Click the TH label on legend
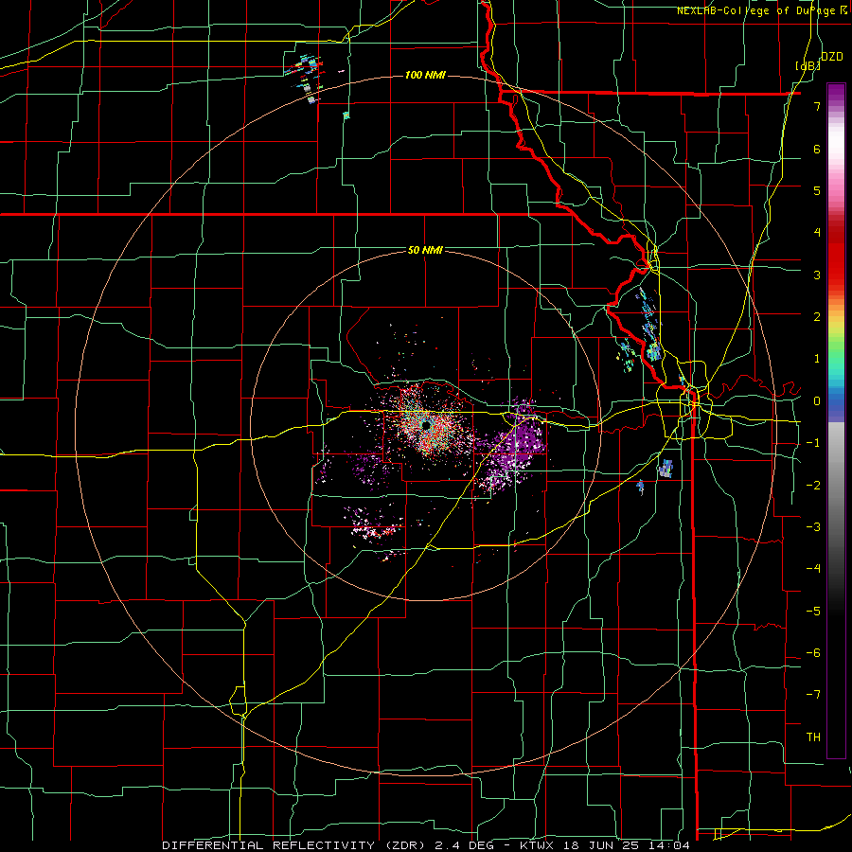 pyautogui.click(x=813, y=737)
